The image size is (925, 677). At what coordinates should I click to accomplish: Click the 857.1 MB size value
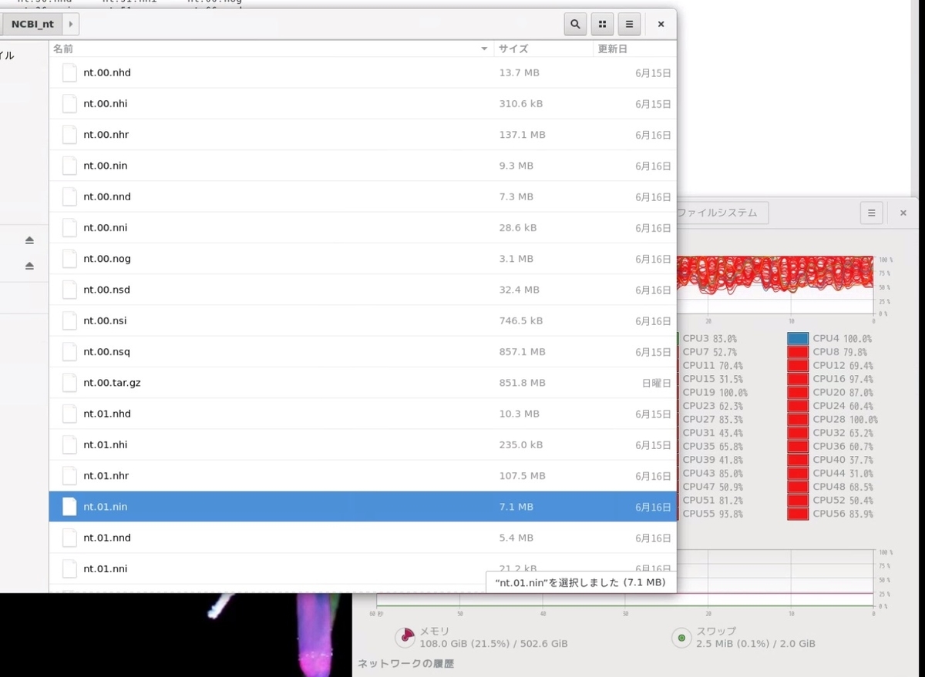(x=522, y=352)
